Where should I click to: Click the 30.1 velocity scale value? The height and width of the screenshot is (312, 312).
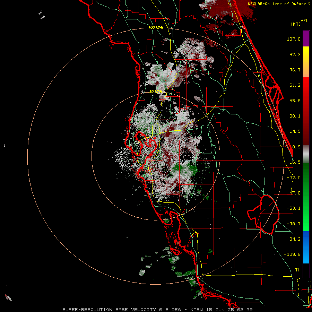[295, 116]
